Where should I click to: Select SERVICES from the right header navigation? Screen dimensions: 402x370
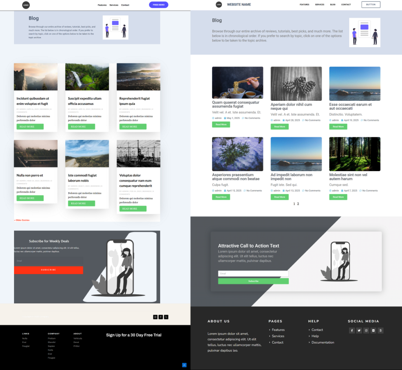tap(320, 4)
